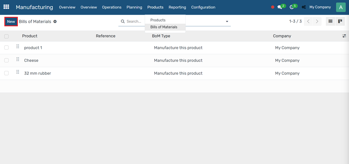Click the gear icon beside Bills of Materials
Screen dimensions: 349x164
click(55, 22)
